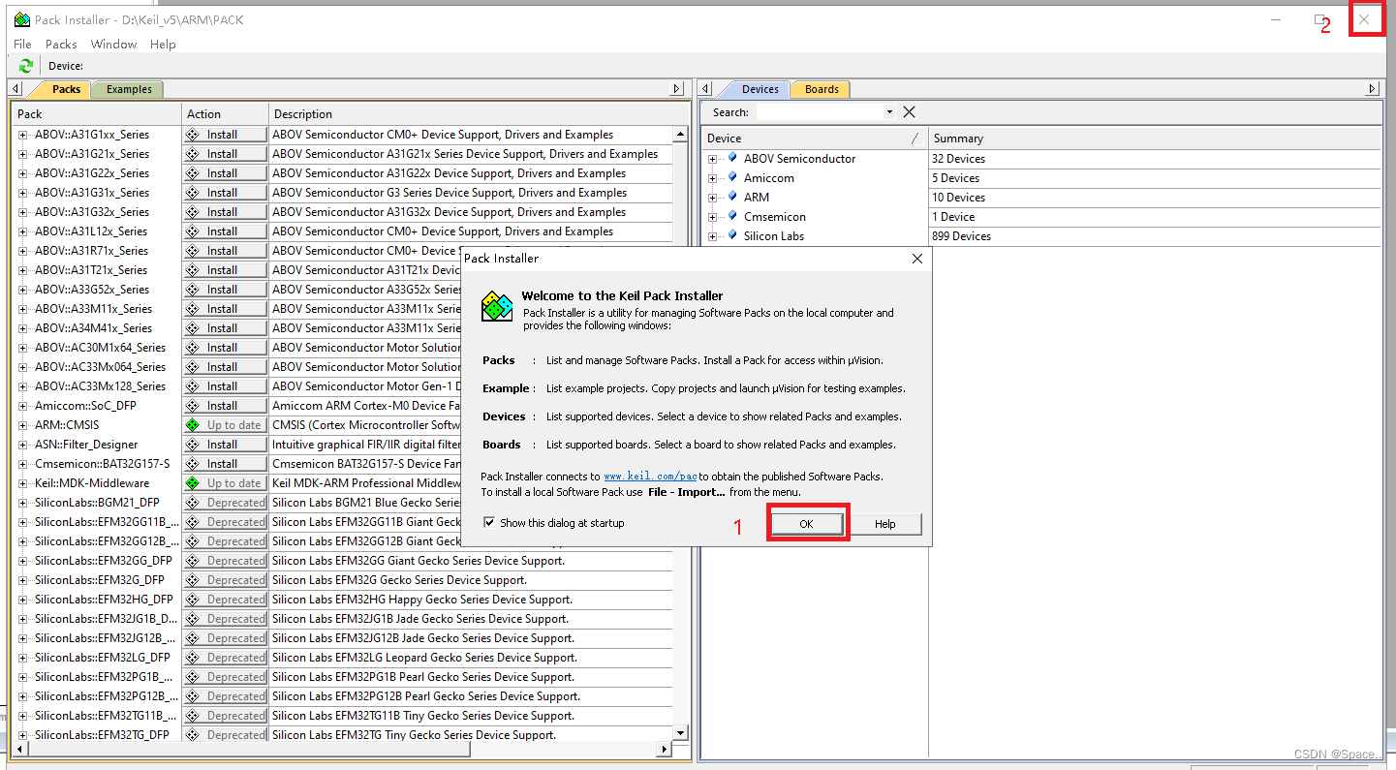Click OK in the welcome dialog
Viewport: 1396px width, 770px height.
807,524
